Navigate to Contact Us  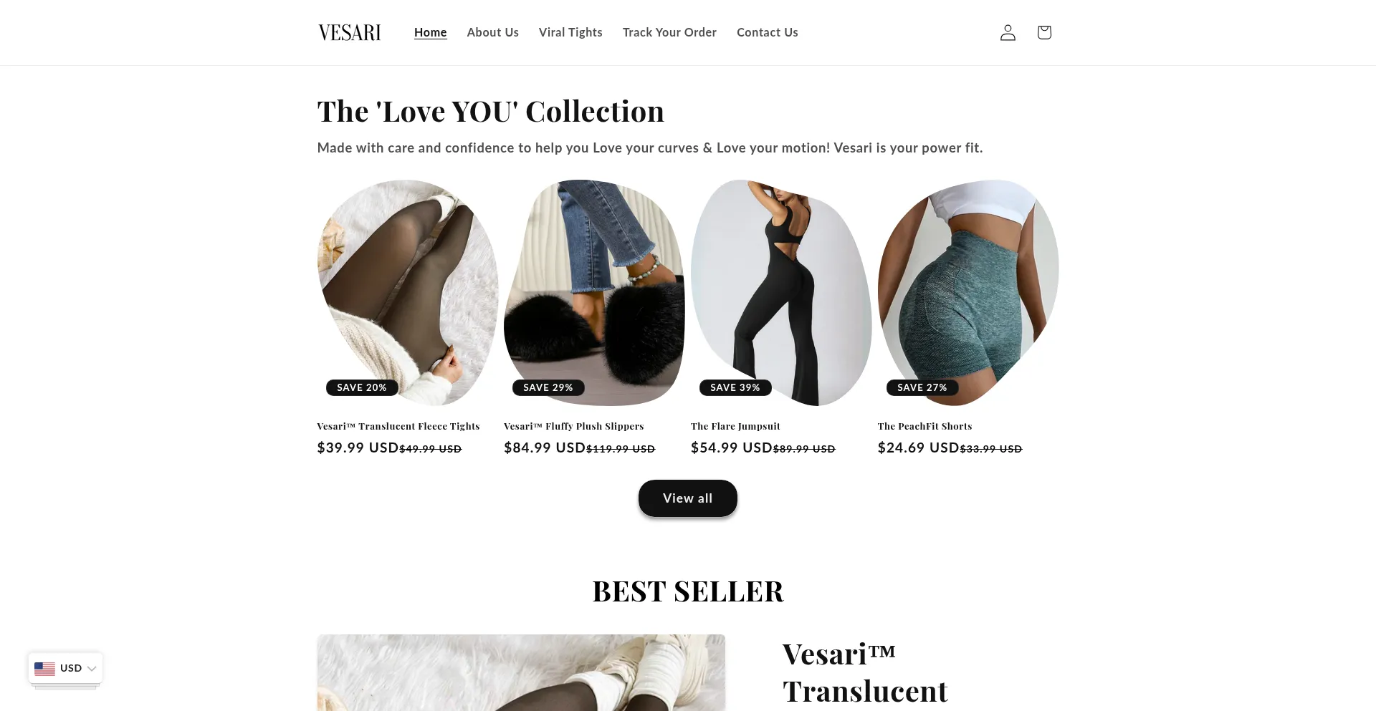[x=768, y=32]
